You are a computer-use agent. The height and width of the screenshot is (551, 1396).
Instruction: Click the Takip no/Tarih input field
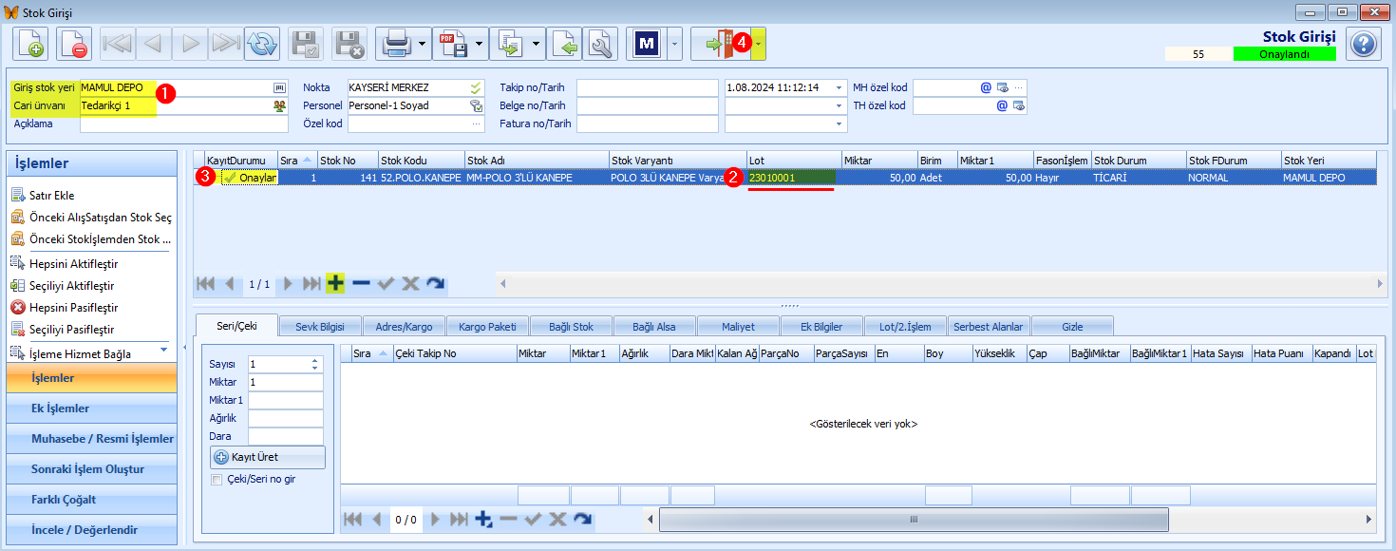tap(648, 87)
